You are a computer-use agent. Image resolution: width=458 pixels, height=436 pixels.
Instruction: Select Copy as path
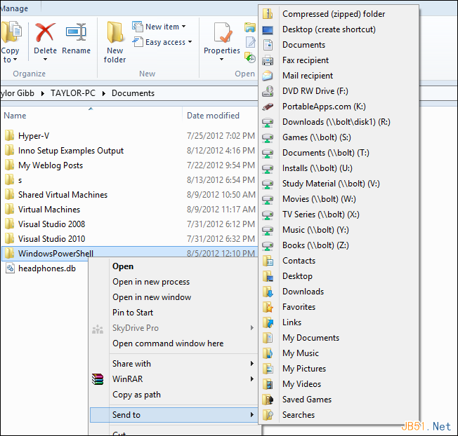pyautogui.click(x=136, y=395)
